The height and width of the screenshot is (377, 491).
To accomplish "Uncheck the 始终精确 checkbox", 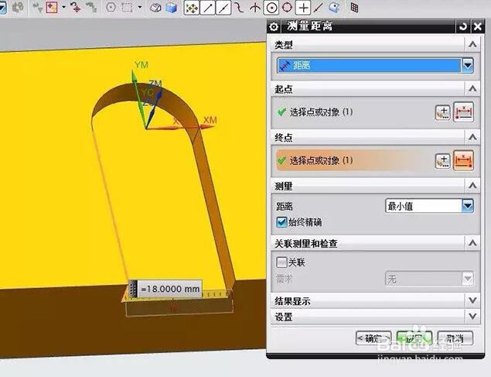I will pos(281,222).
